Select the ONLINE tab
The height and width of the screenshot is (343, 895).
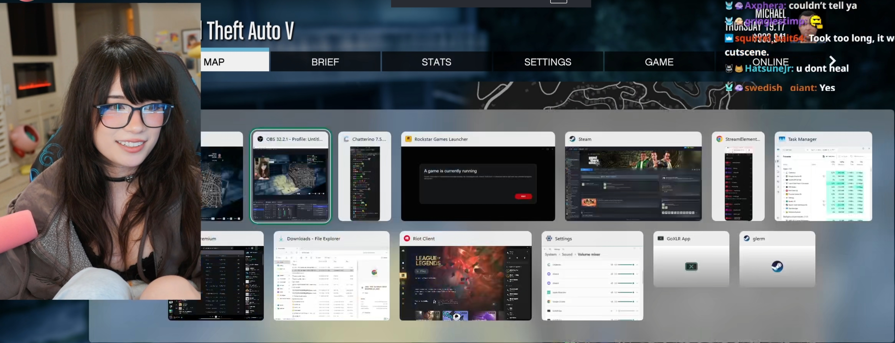pyautogui.click(x=770, y=62)
